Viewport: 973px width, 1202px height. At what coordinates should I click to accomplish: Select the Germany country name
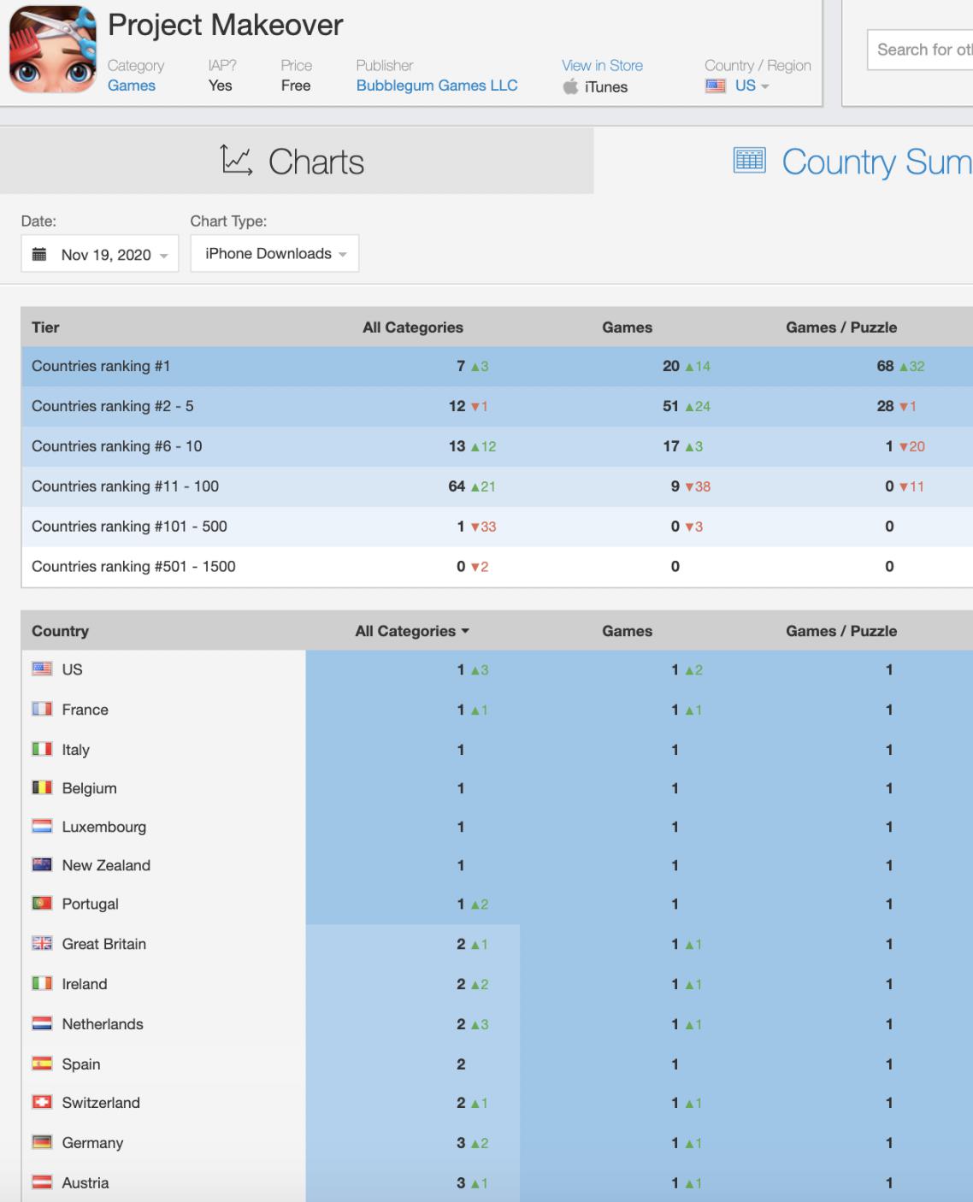93,1143
